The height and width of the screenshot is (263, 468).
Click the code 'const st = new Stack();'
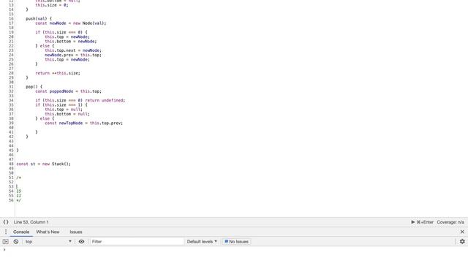coord(44,164)
